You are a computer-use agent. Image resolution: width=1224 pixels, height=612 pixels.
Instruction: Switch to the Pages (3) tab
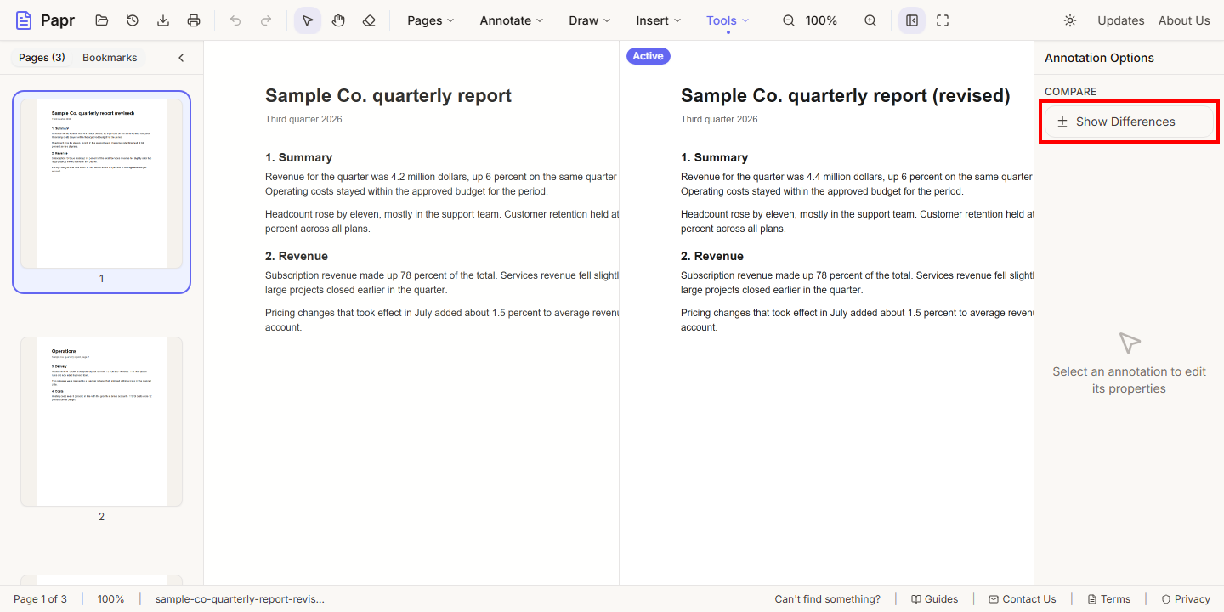click(x=42, y=58)
